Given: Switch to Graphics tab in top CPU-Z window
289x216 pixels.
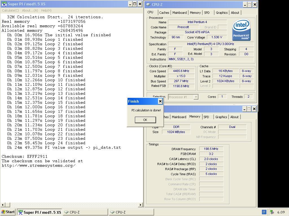Looking at the screenshot, I should tap(222, 13).
